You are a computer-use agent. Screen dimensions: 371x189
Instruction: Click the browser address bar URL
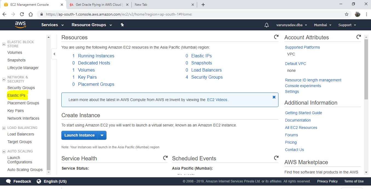pyautogui.click(x=119, y=14)
